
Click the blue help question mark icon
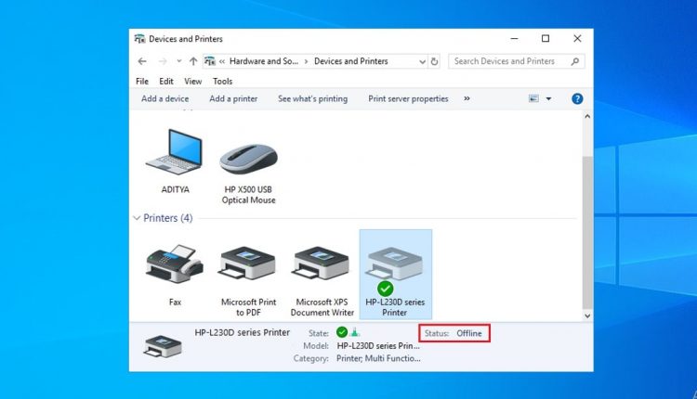click(x=577, y=98)
